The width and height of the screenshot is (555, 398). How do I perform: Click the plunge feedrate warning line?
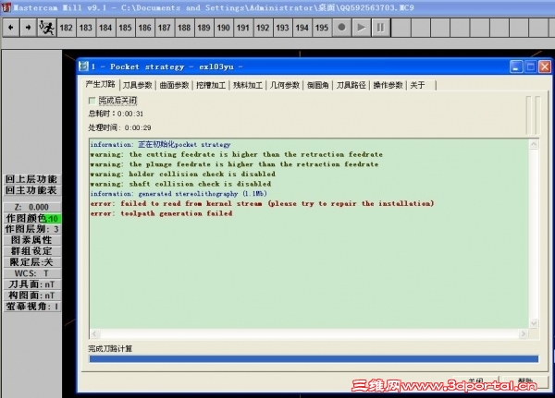click(x=234, y=164)
